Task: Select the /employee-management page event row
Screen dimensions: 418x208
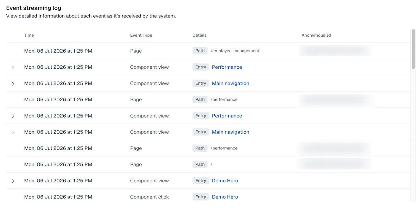Action: [208, 51]
